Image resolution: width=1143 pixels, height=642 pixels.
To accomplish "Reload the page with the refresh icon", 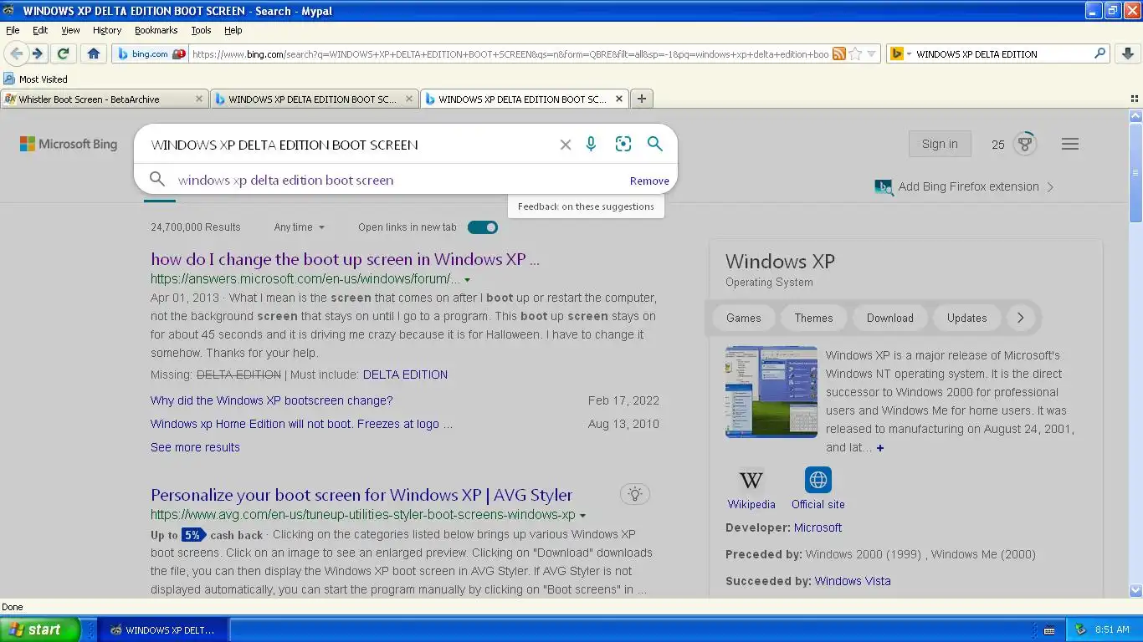I will (x=63, y=53).
